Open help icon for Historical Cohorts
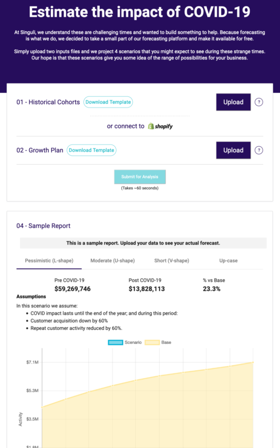The height and width of the screenshot is (448, 280). pyautogui.click(x=259, y=102)
